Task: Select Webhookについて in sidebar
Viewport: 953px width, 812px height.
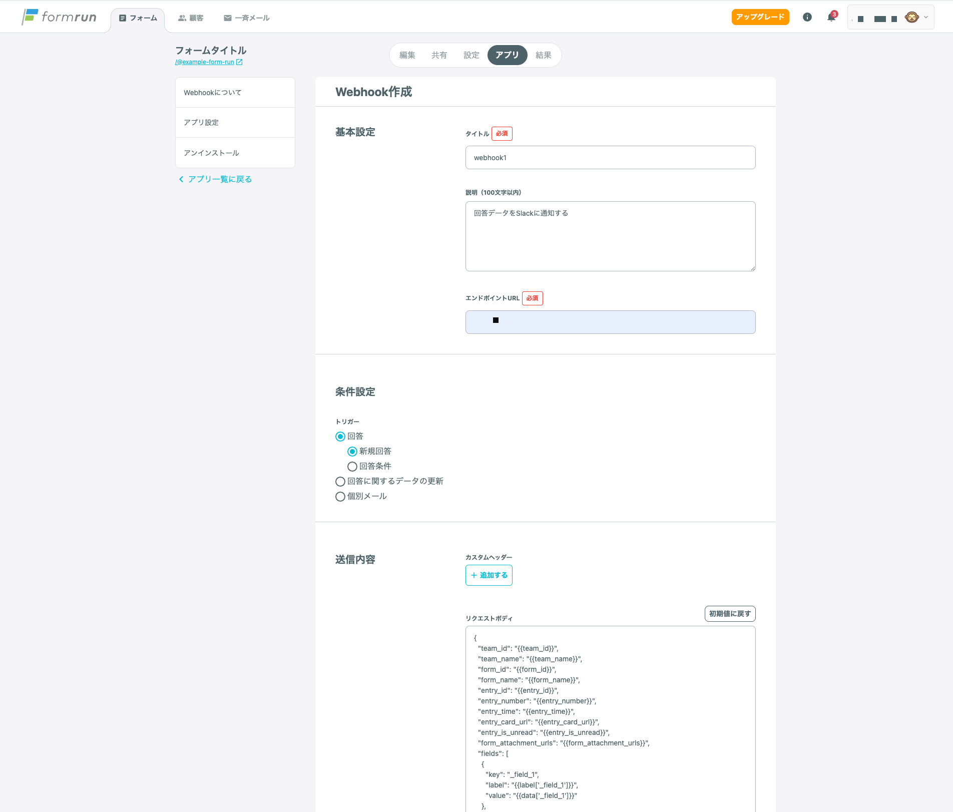Action: pyautogui.click(x=235, y=93)
